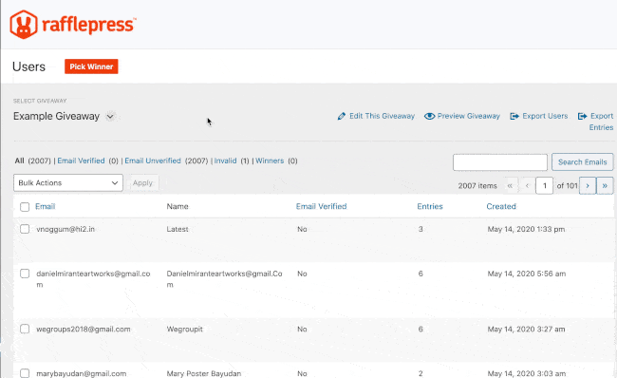
Task: Open the Bulk Actions dropdown
Action: 68,182
